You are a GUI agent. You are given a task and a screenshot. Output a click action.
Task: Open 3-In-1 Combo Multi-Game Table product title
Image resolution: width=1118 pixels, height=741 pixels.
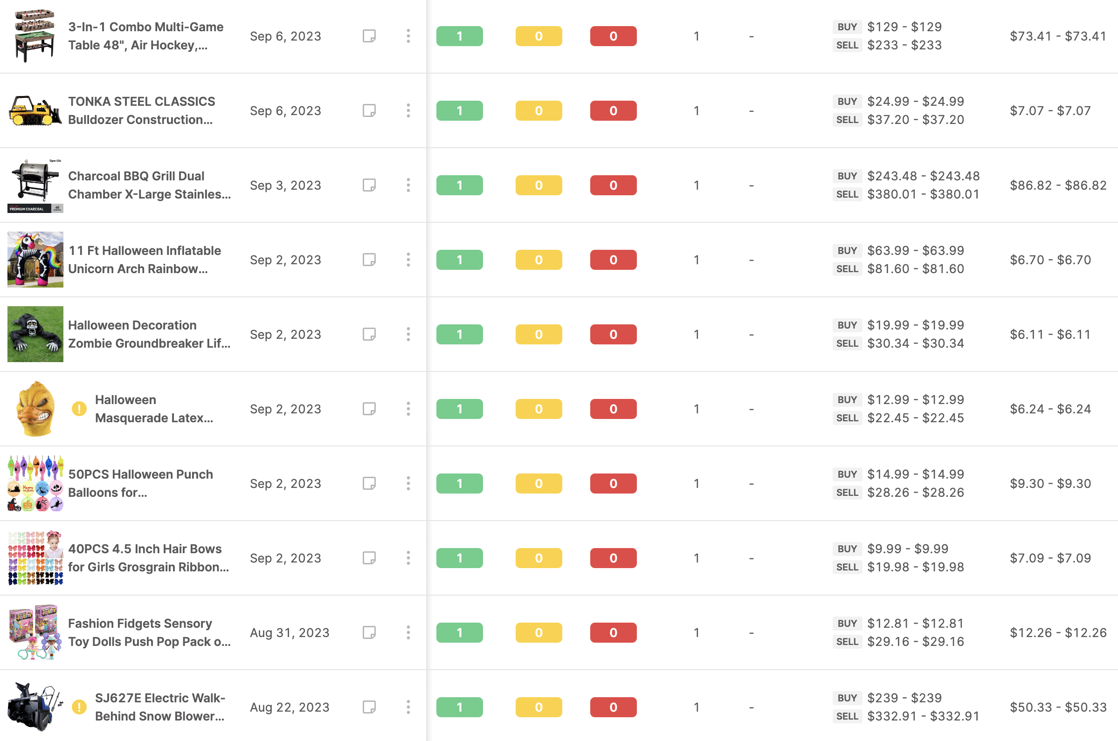[145, 36]
